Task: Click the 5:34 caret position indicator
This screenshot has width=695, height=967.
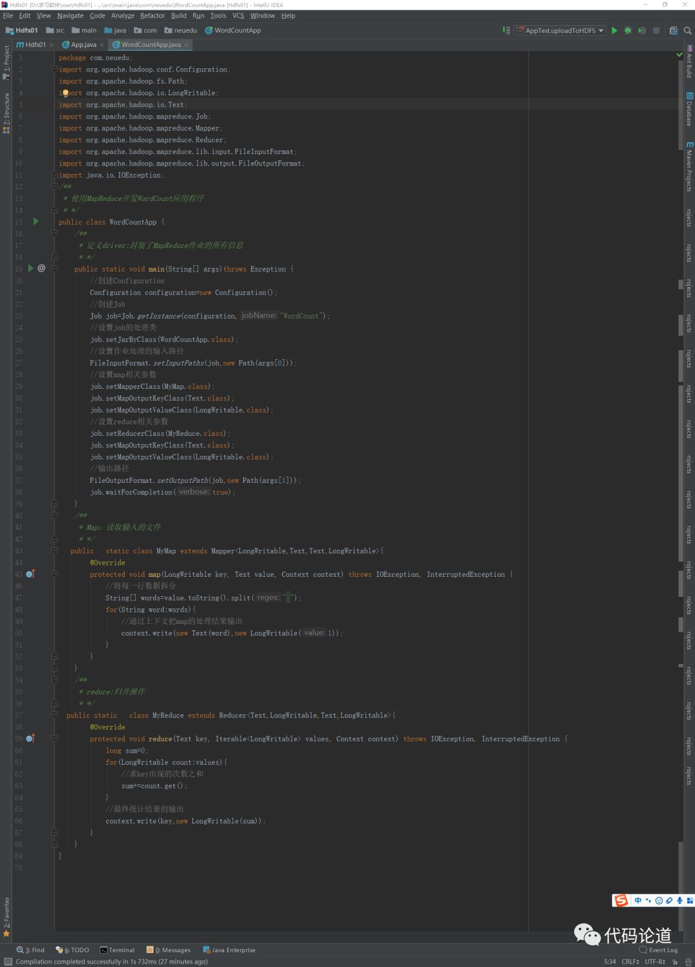Action: point(610,961)
